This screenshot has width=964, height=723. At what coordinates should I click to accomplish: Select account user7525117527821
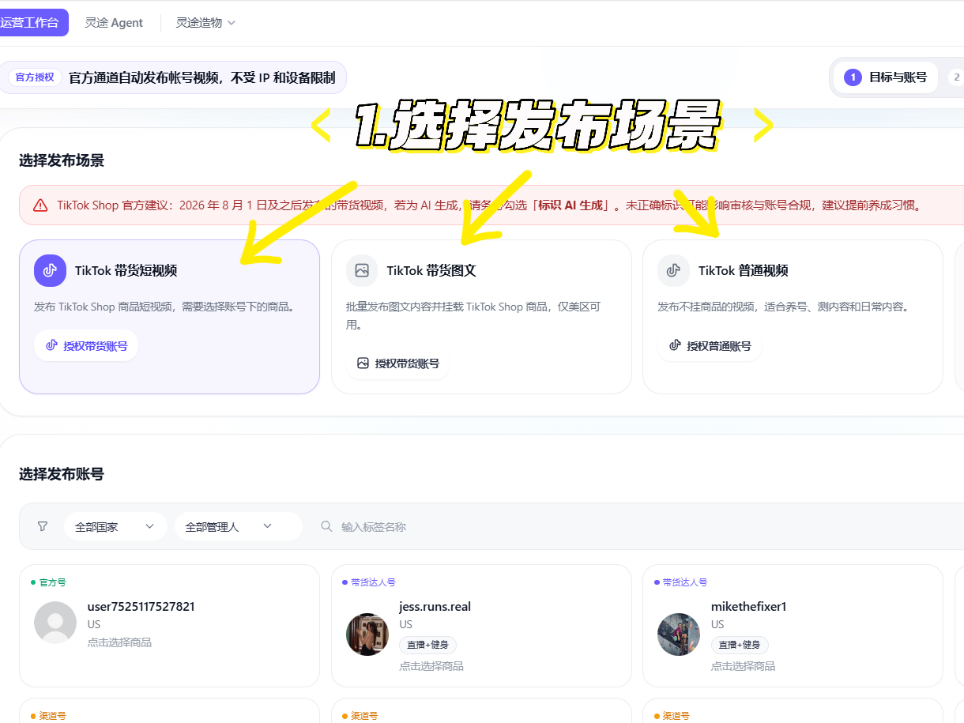point(141,607)
